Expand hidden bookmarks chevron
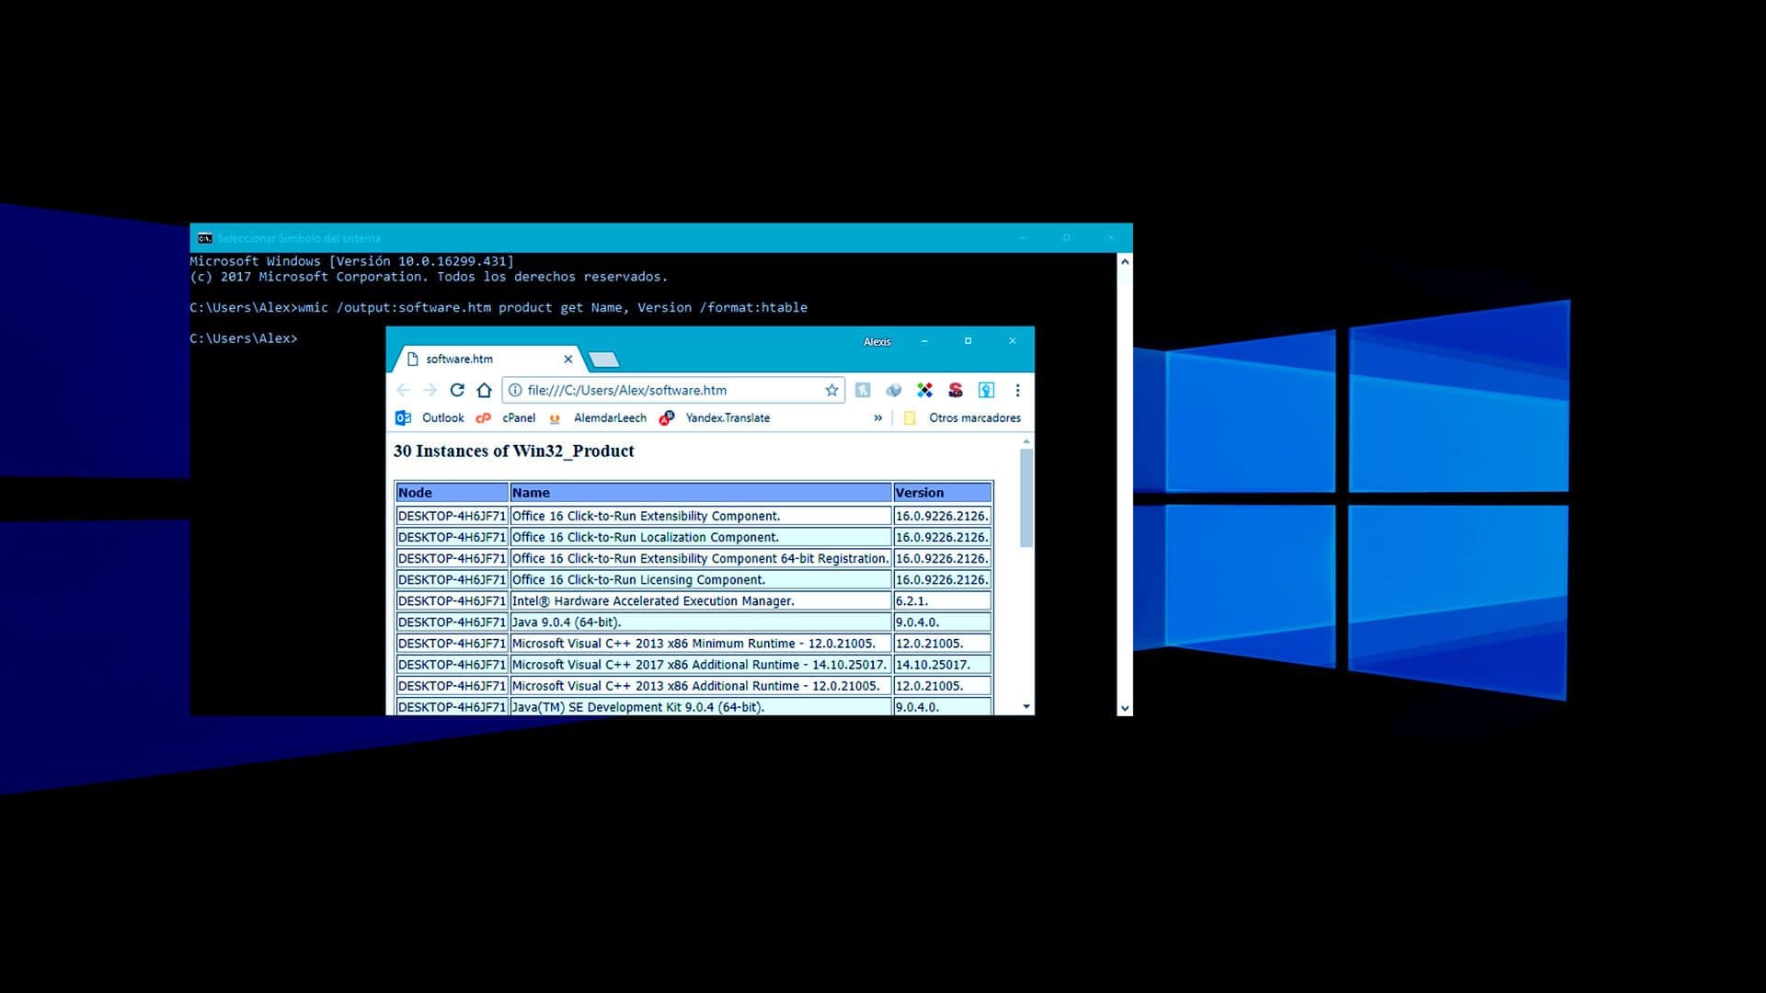The image size is (1766, 993). coord(877,417)
